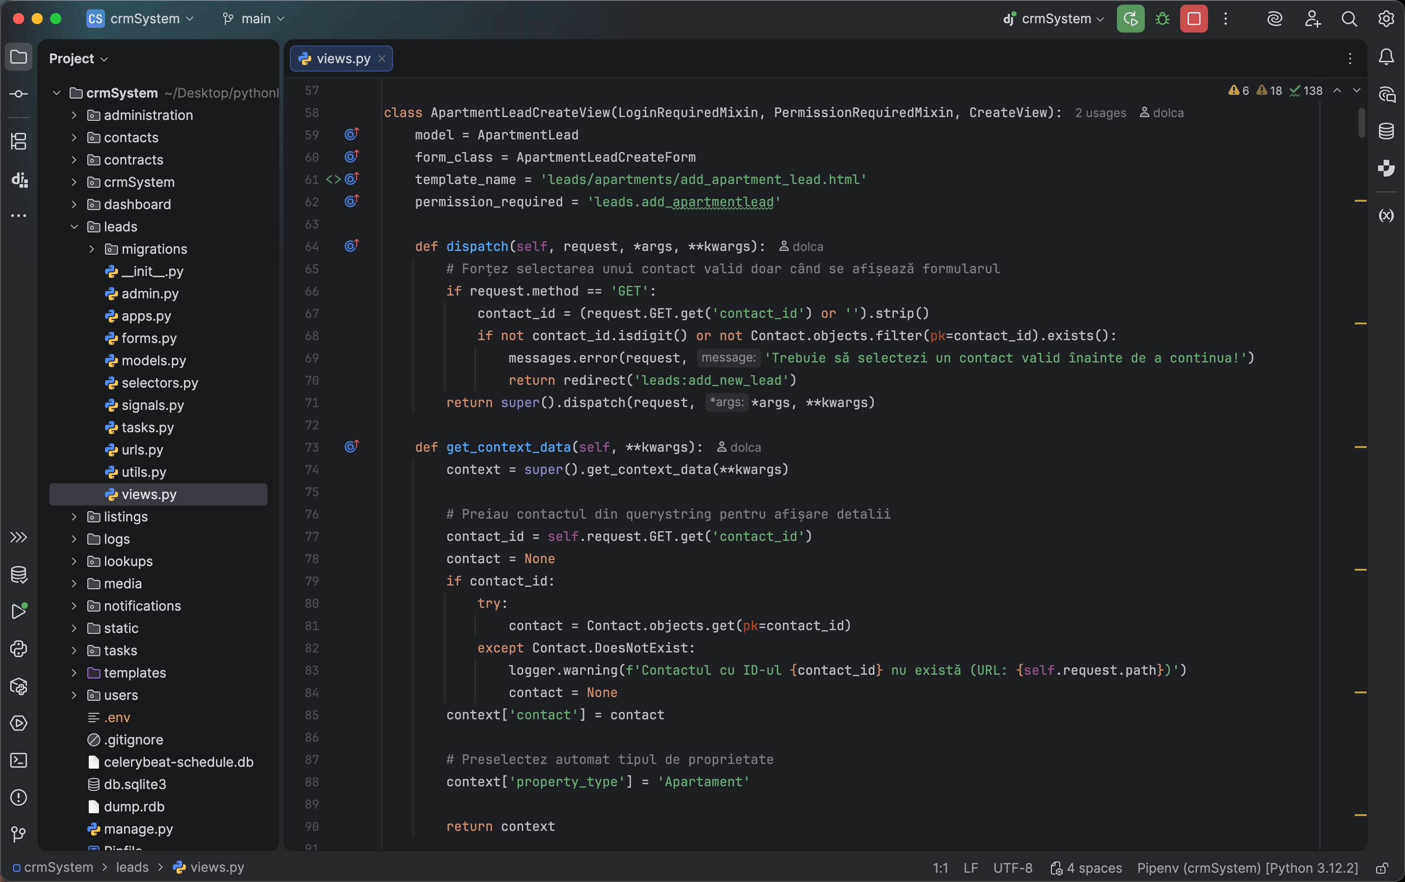Collapse the leads folder
Image resolution: width=1405 pixels, height=882 pixels.
pos(74,227)
